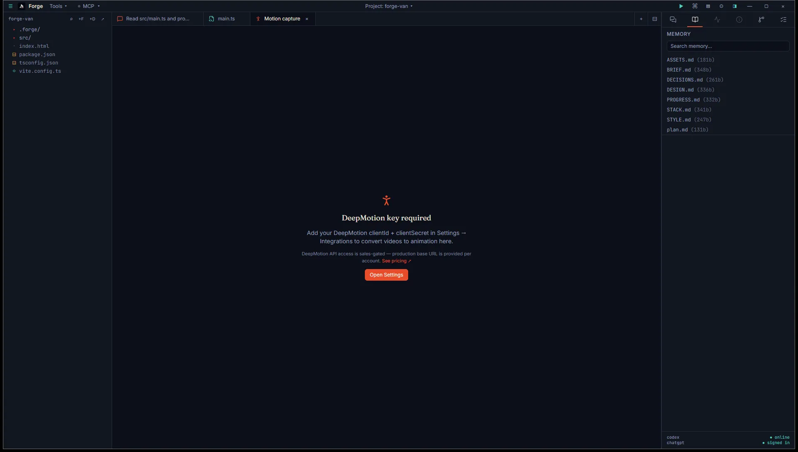Open tsconfig.json in the file tree
798x452 pixels.
(39, 63)
